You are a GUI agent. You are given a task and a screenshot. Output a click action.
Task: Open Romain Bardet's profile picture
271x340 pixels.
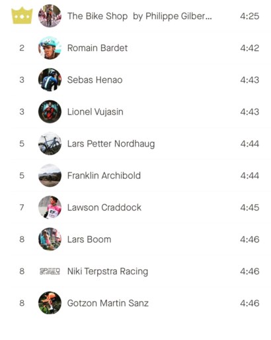(50, 48)
